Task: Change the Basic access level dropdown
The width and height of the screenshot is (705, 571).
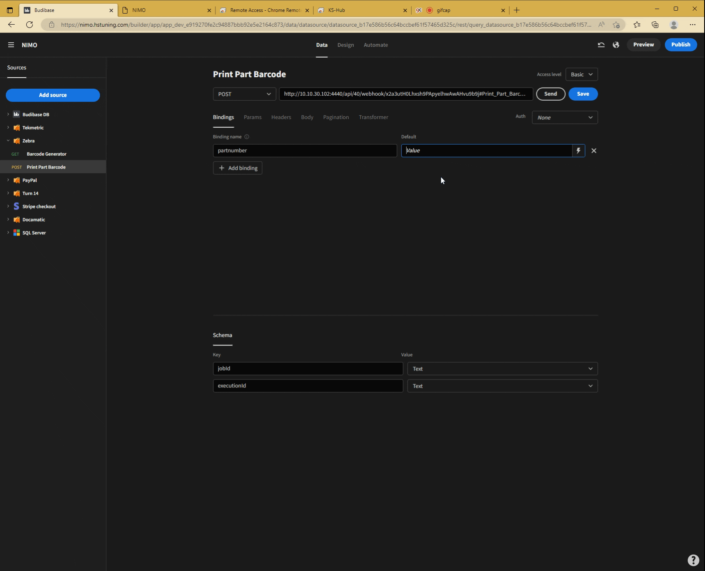Action: point(581,74)
